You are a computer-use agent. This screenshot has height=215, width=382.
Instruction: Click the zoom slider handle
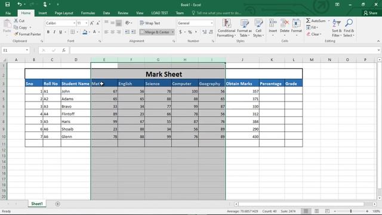(x=351, y=211)
